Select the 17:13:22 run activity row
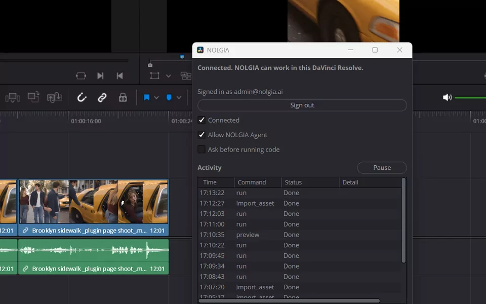The image size is (486, 304). pyautogui.click(x=300, y=193)
